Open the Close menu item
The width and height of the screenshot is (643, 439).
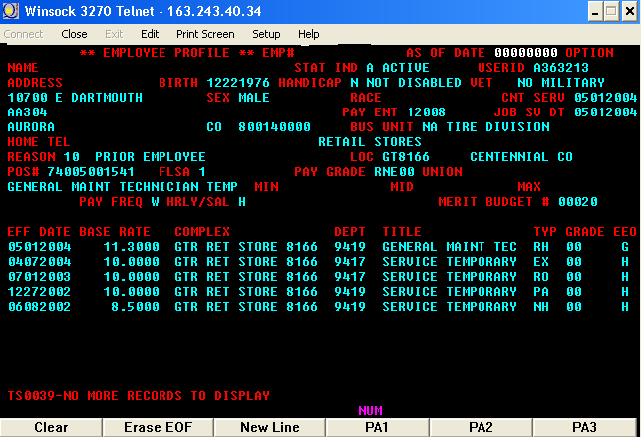(x=74, y=34)
